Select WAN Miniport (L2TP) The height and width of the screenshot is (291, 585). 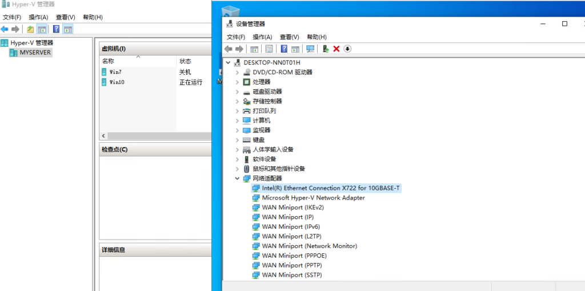[292, 237]
